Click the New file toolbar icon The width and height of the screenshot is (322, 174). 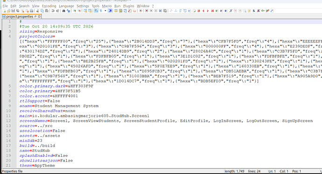pos(4,11)
